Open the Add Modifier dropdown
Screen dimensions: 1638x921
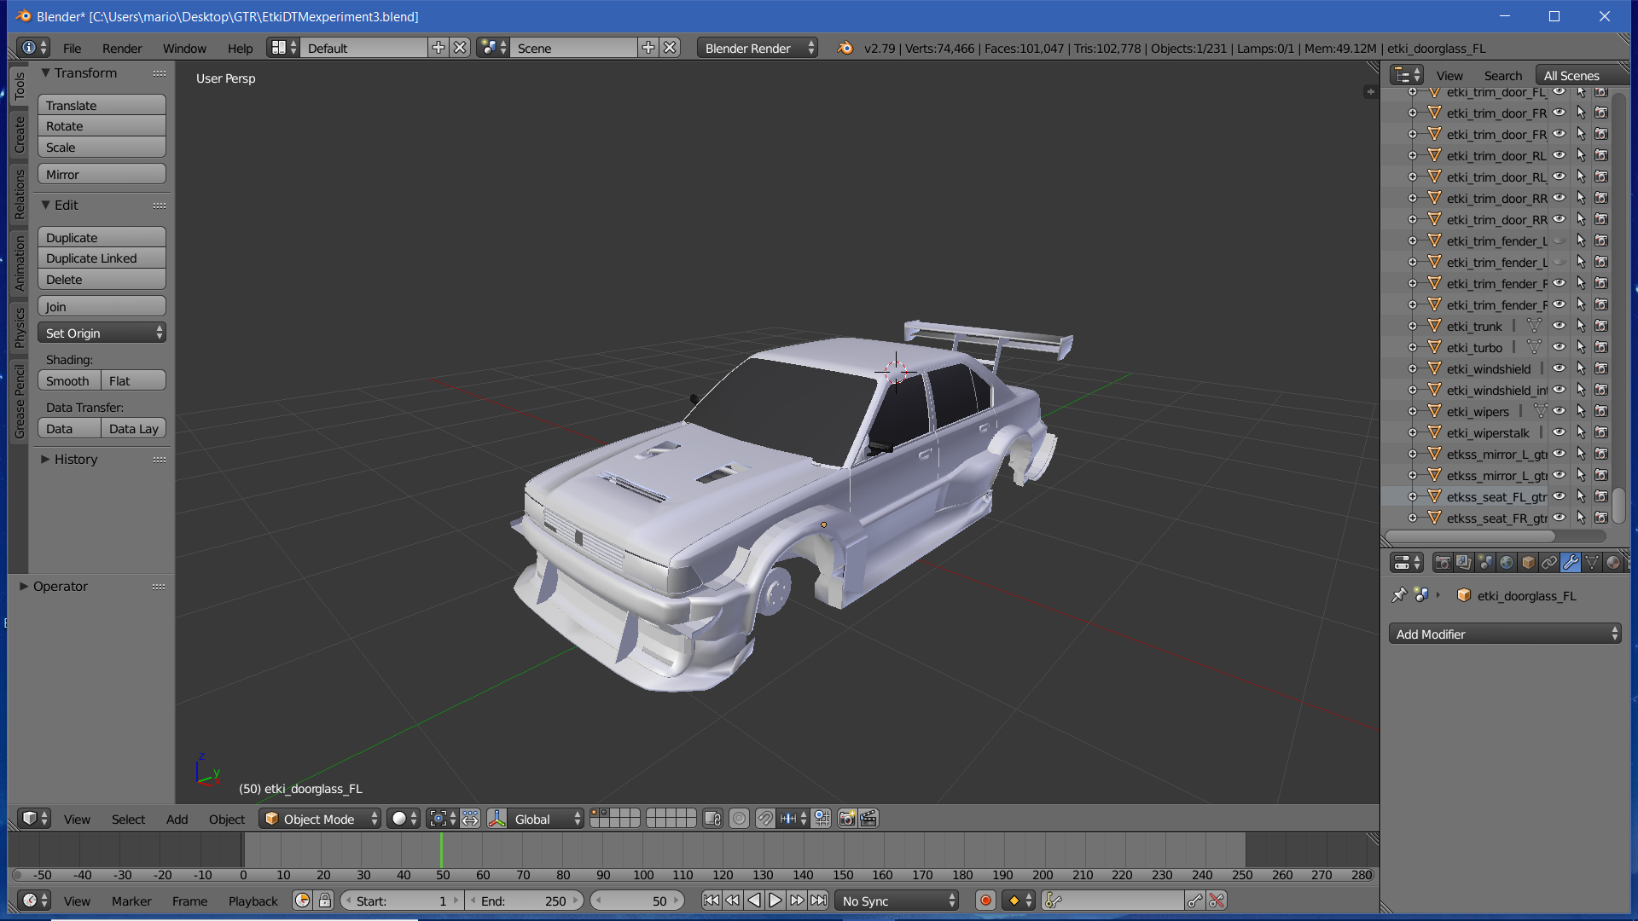click(1505, 634)
